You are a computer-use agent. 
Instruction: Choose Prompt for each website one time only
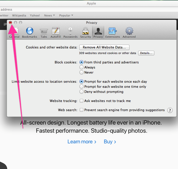82,87
